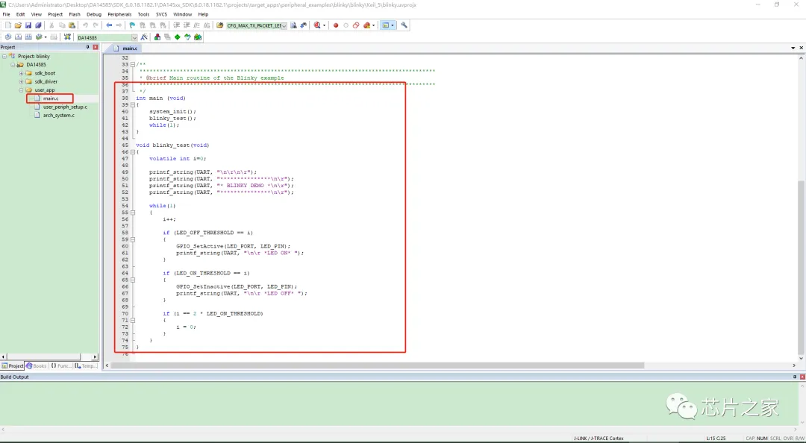The height and width of the screenshot is (443, 806).
Task: Click the Navigate Backwards arrow icon
Action: coord(109,25)
